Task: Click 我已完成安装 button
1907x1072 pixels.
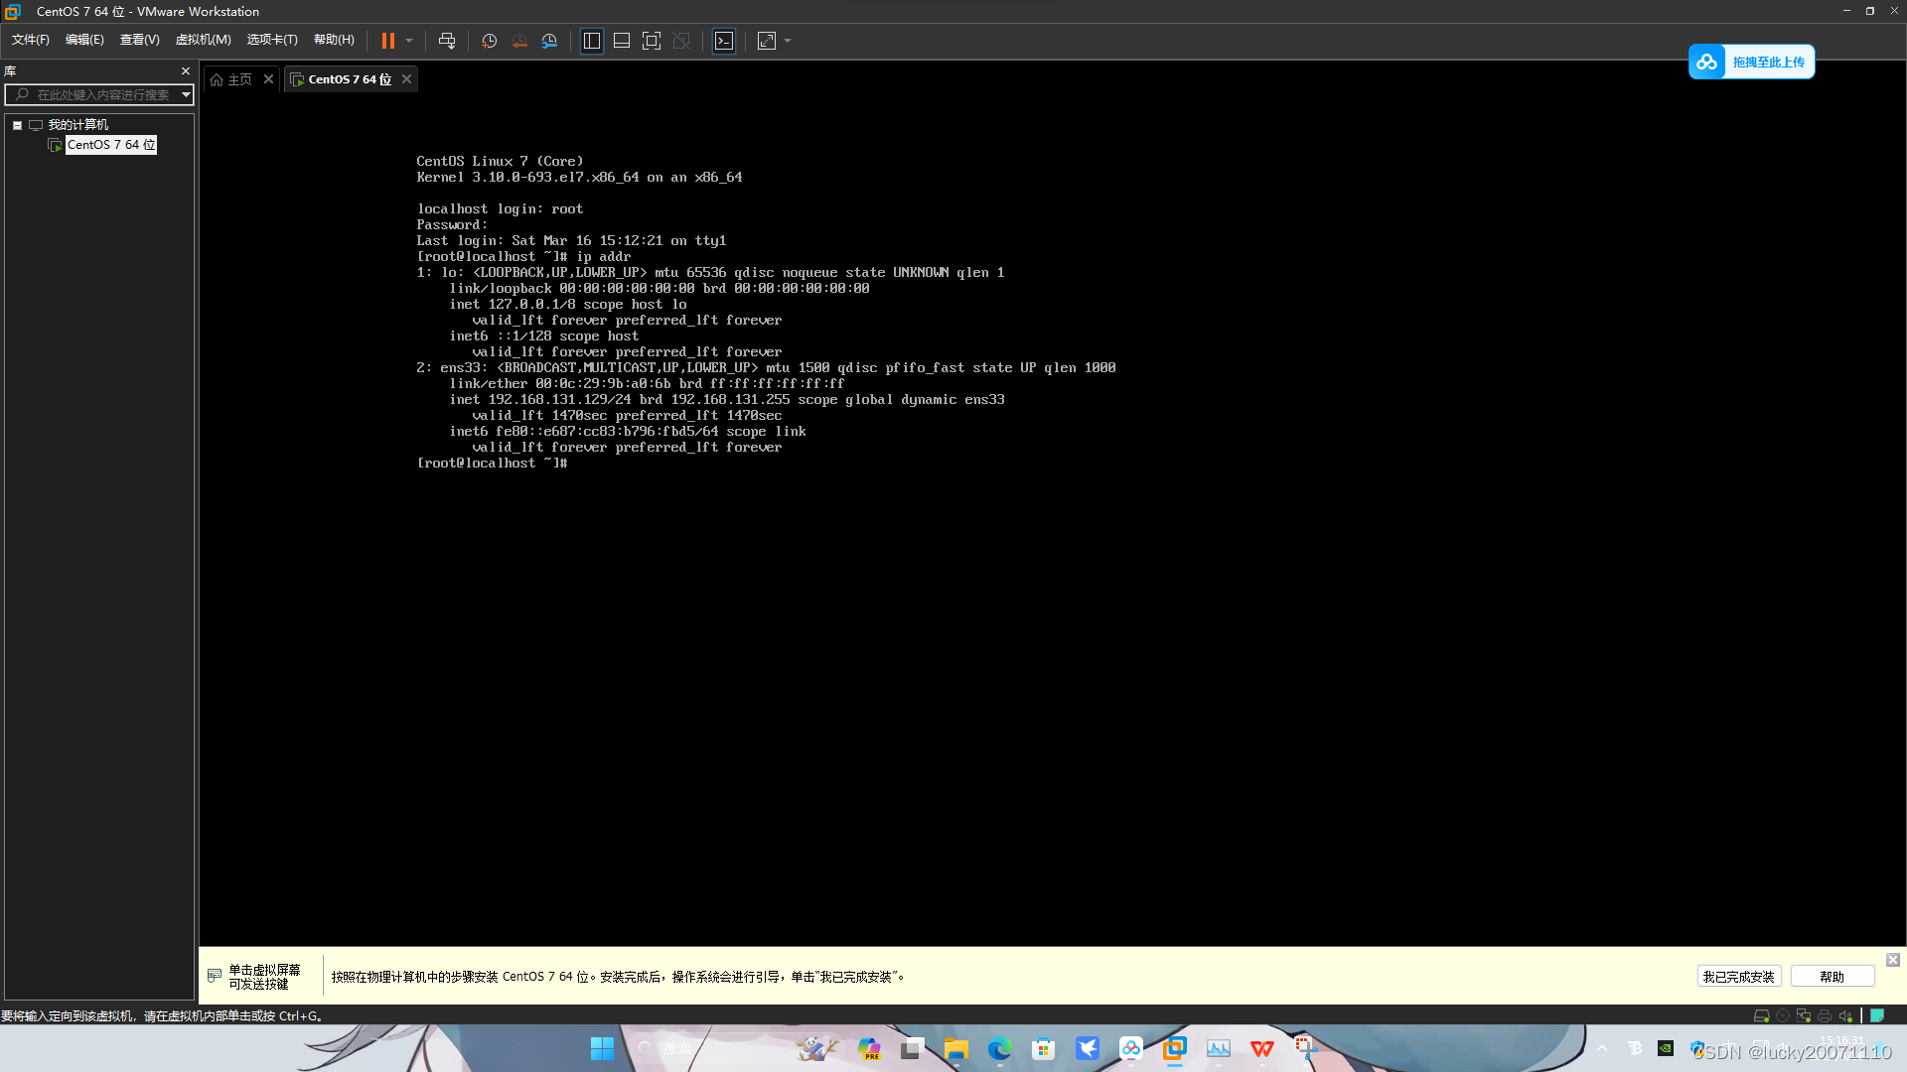Action: point(1738,977)
